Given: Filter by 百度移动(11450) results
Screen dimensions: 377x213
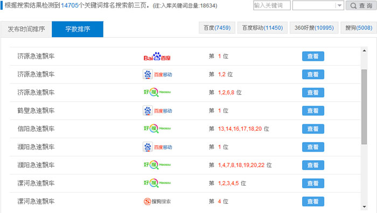Looking at the screenshot, I should [262, 28].
